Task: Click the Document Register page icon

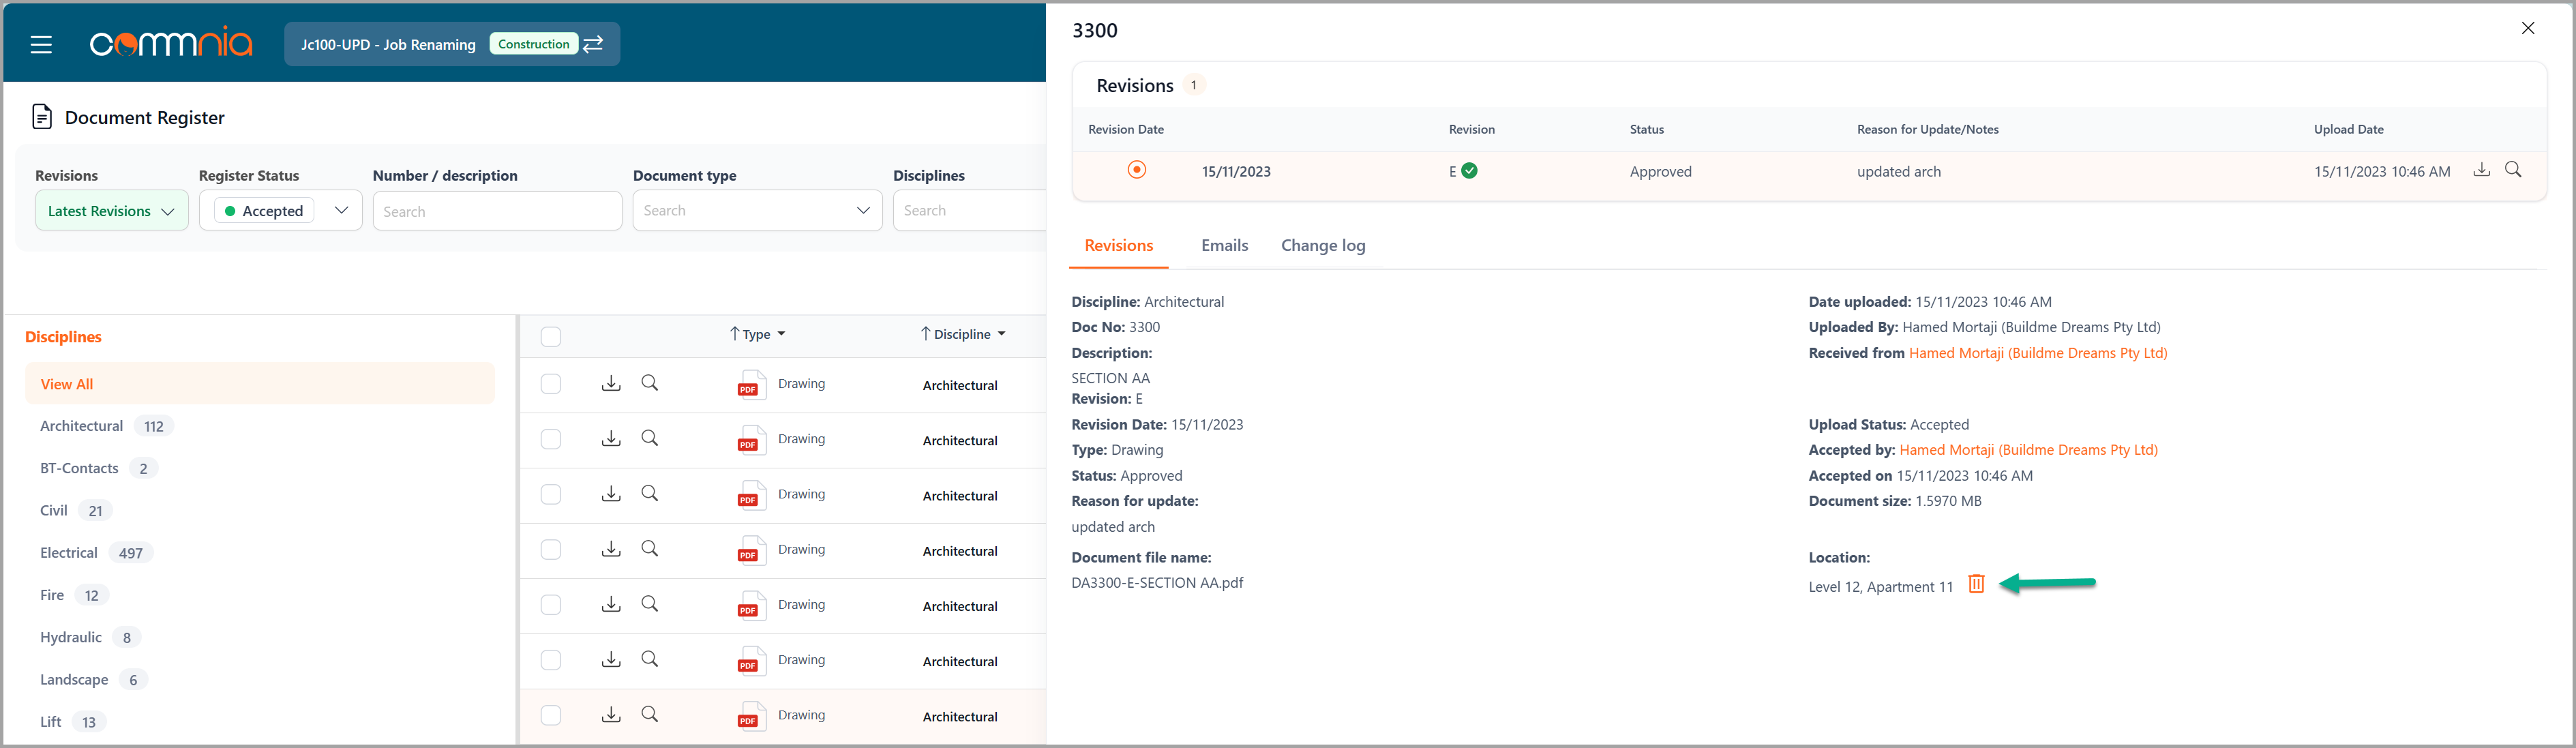Action: pyautogui.click(x=42, y=117)
